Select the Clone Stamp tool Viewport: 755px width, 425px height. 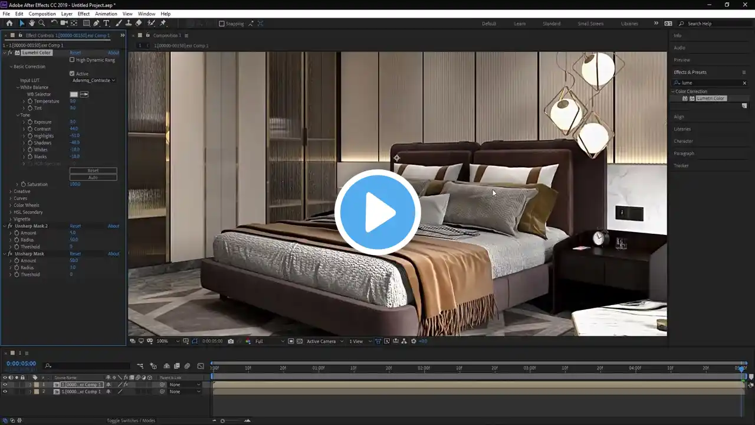tap(128, 24)
